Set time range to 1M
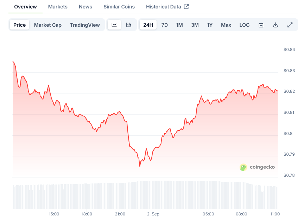The height and width of the screenshot is (220, 298). coord(179,25)
